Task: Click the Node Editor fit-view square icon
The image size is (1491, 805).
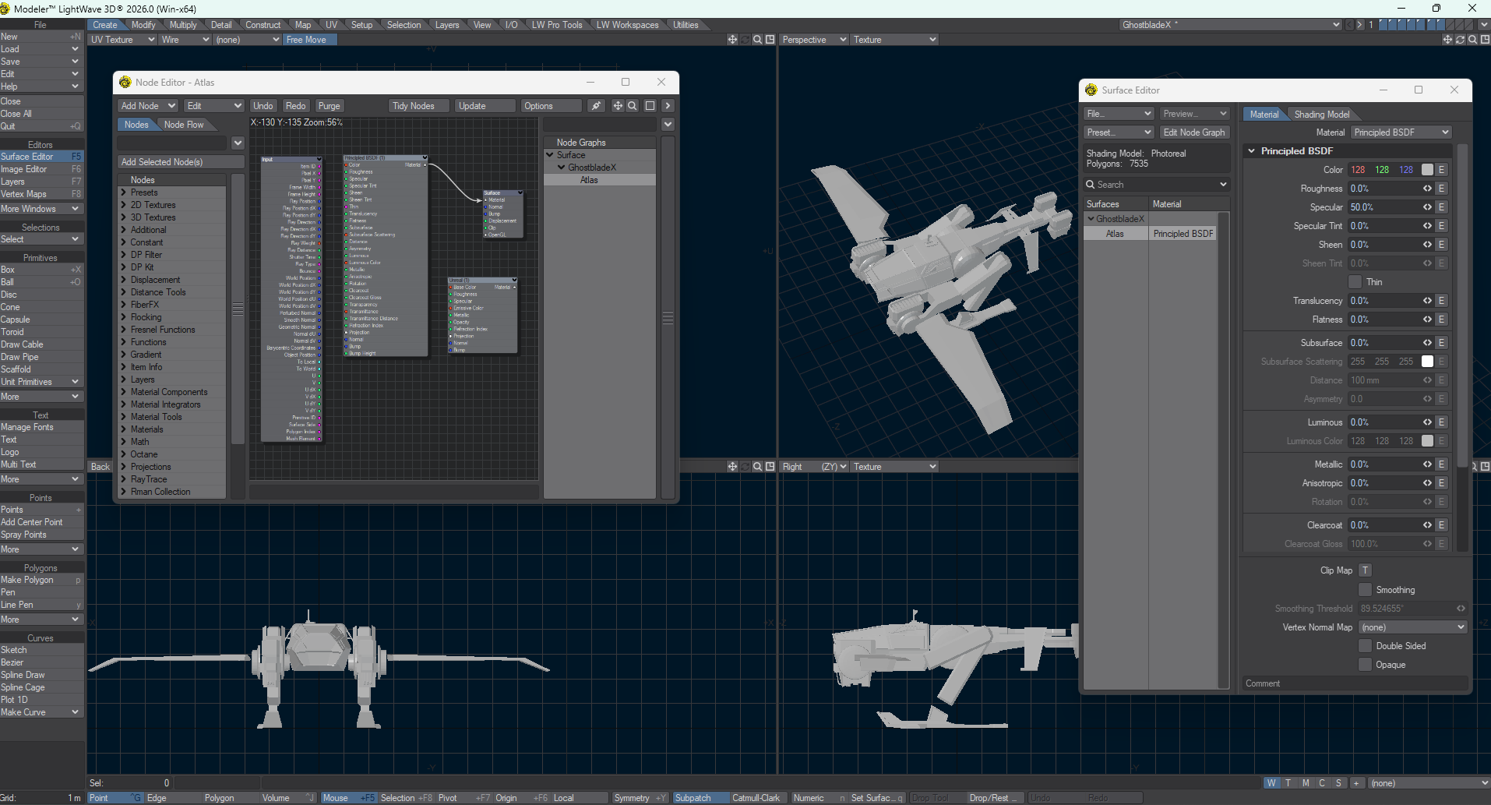Action: tap(650, 106)
